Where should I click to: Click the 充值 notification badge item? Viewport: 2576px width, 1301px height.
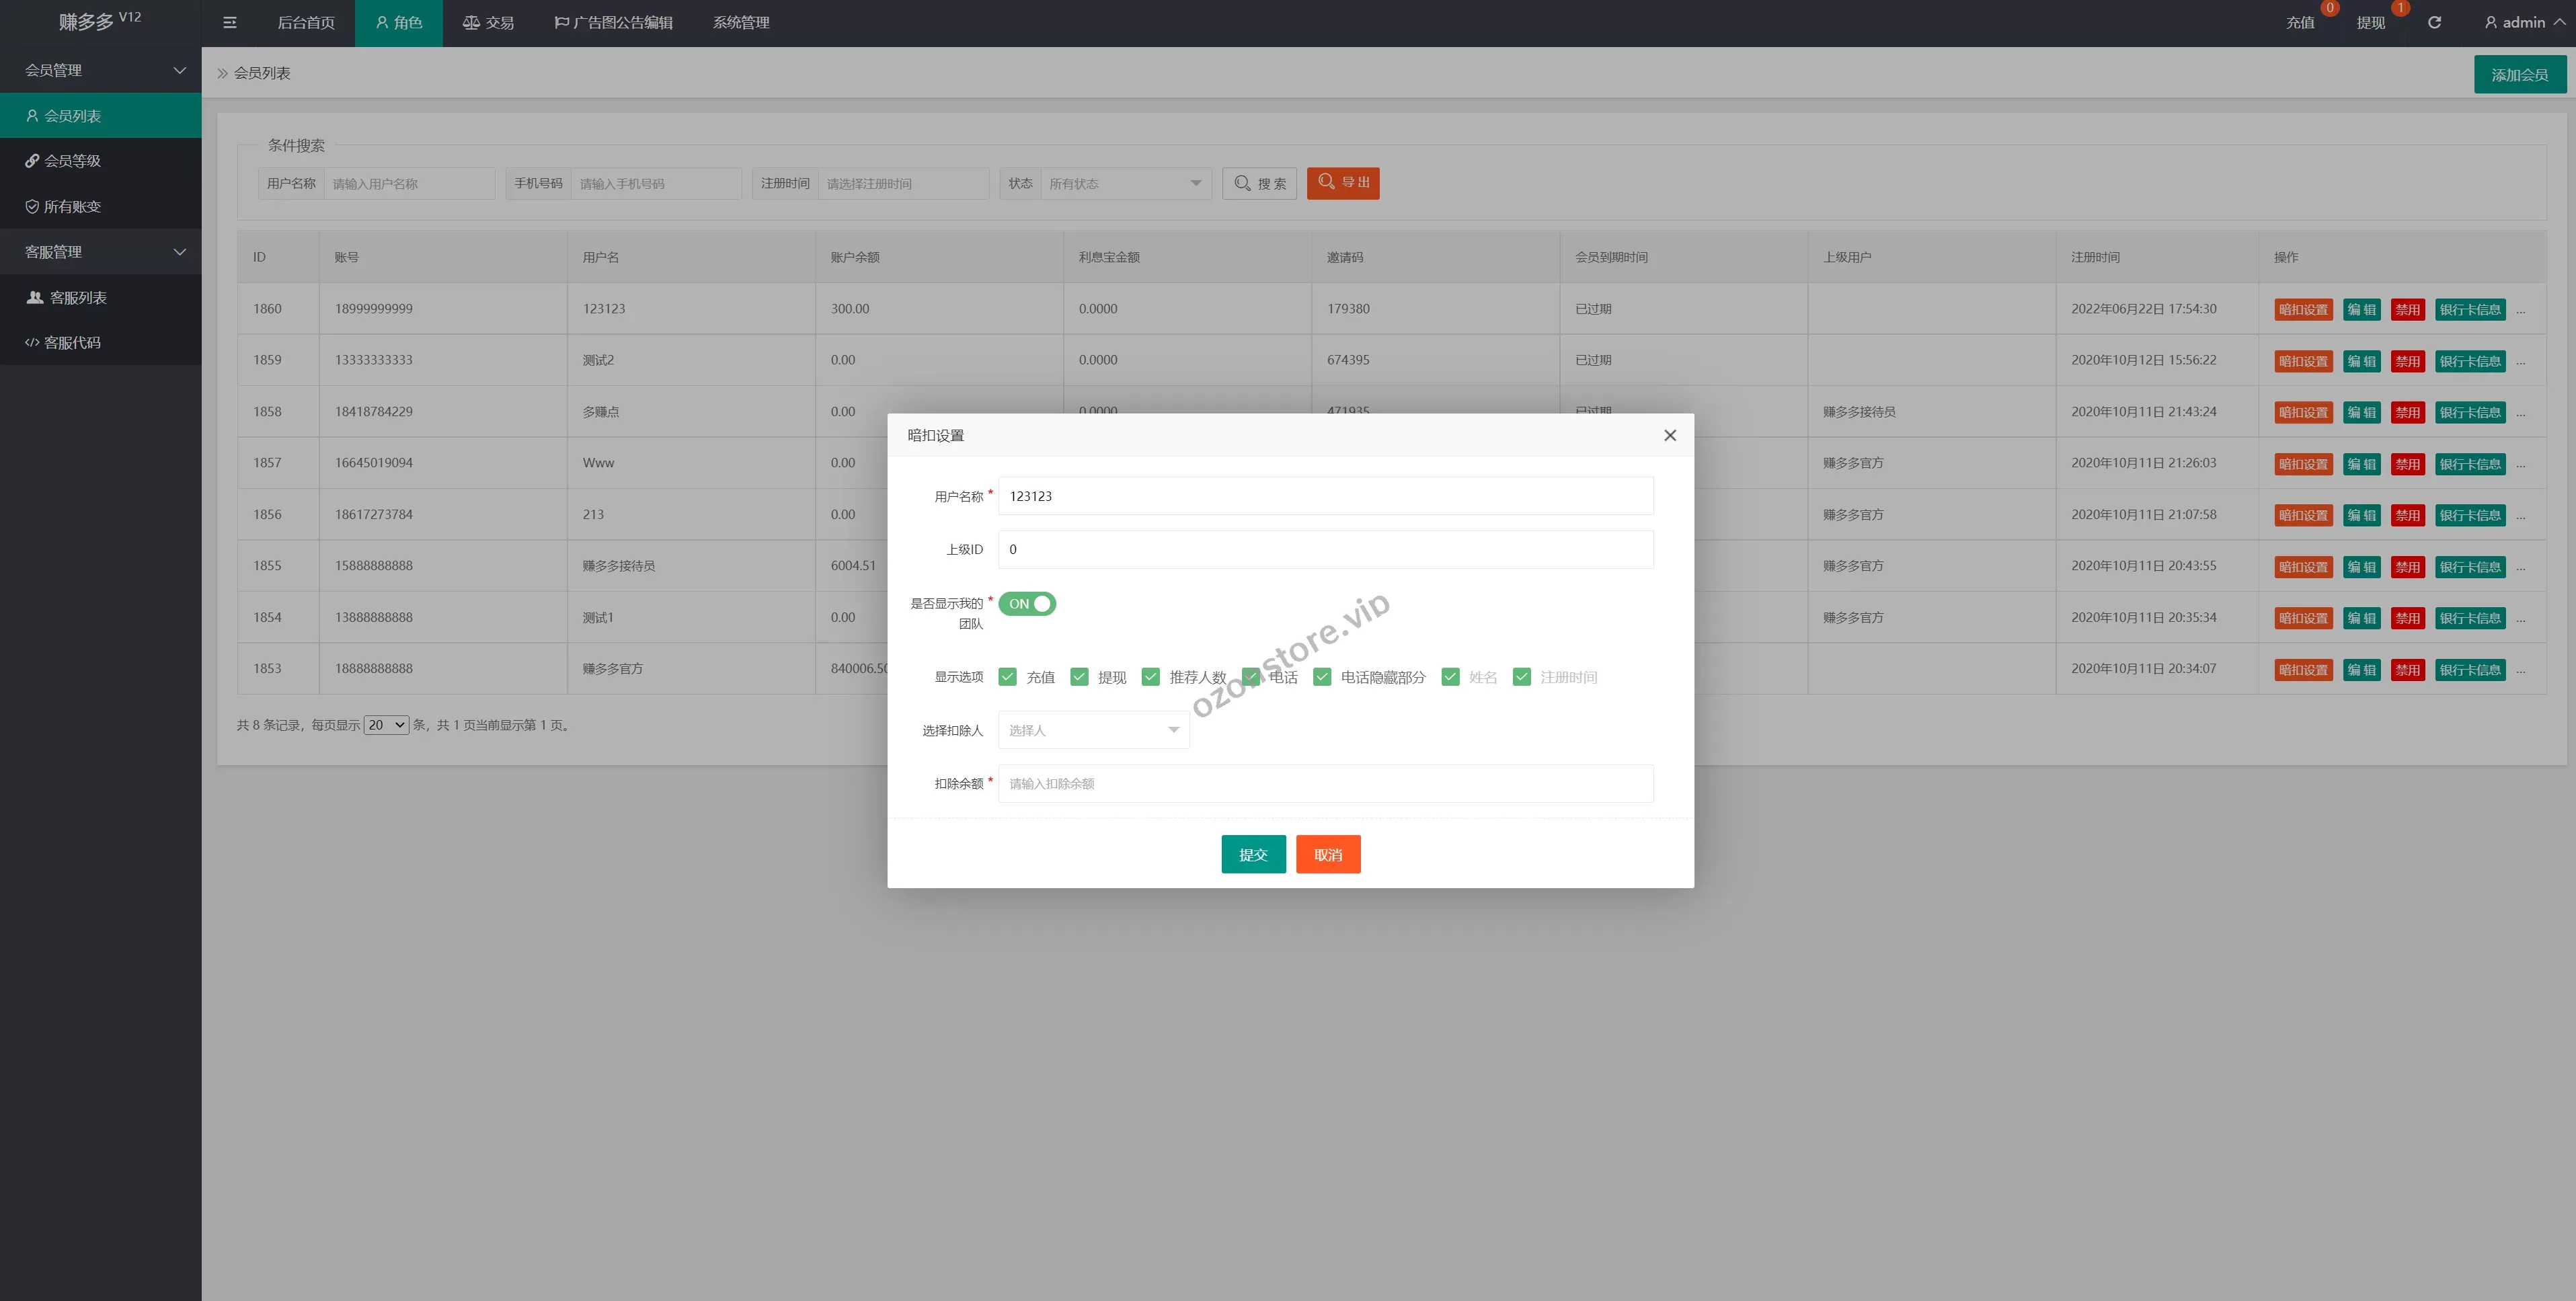[x=2300, y=22]
